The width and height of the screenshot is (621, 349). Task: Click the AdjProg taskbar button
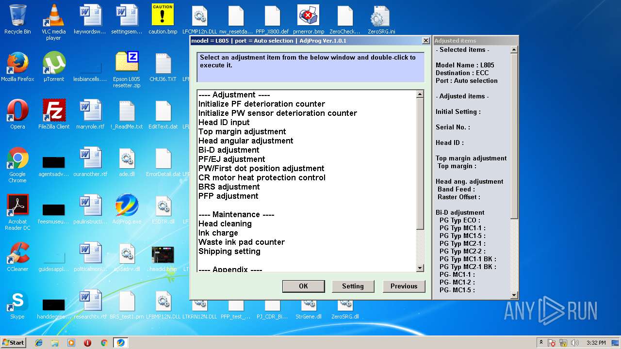pos(120,343)
